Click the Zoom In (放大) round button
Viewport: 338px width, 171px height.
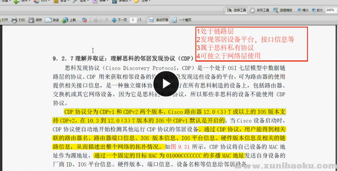pos(313,10)
